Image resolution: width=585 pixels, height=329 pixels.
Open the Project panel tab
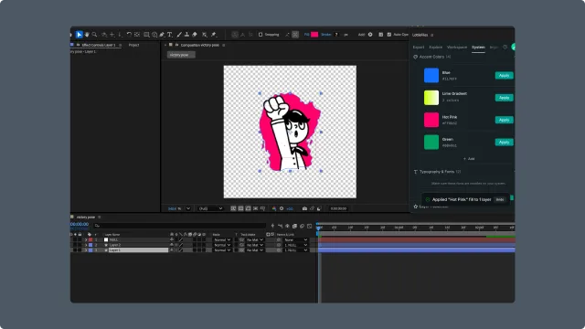coord(134,45)
